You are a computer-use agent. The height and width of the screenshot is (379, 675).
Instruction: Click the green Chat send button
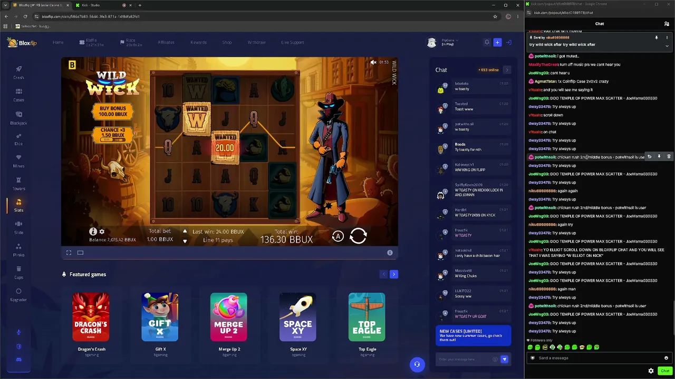(x=665, y=371)
